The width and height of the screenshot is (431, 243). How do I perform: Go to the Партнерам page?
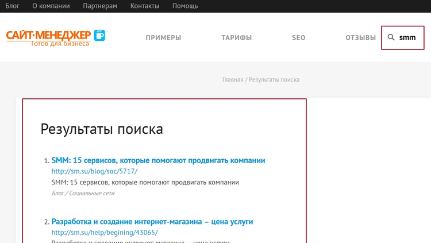pyautogui.click(x=100, y=6)
